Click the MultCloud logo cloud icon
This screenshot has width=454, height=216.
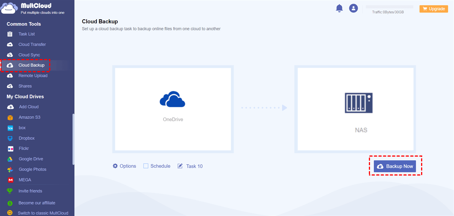pos(9,8)
